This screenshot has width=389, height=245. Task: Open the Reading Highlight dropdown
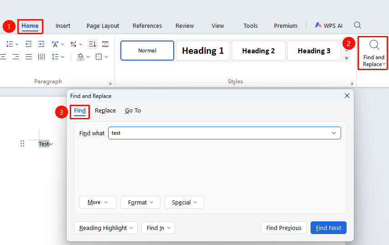point(106,228)
